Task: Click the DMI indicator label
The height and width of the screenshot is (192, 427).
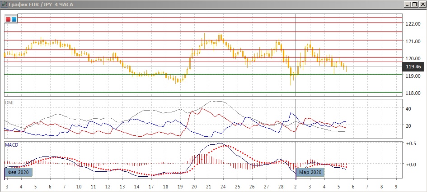Action: click(9, 103)
